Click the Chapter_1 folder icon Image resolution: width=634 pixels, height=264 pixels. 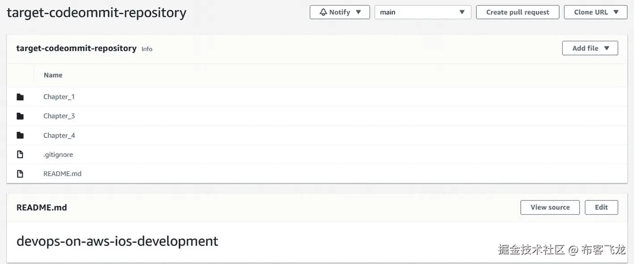(x=20, y=97)
